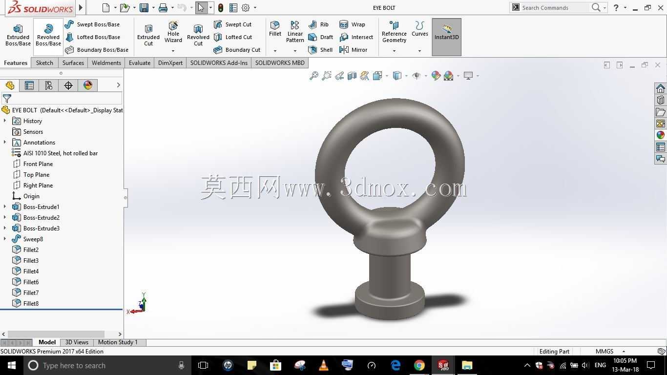
Task: Select Fillet8 in the feature tree
Action: (31, 304)
